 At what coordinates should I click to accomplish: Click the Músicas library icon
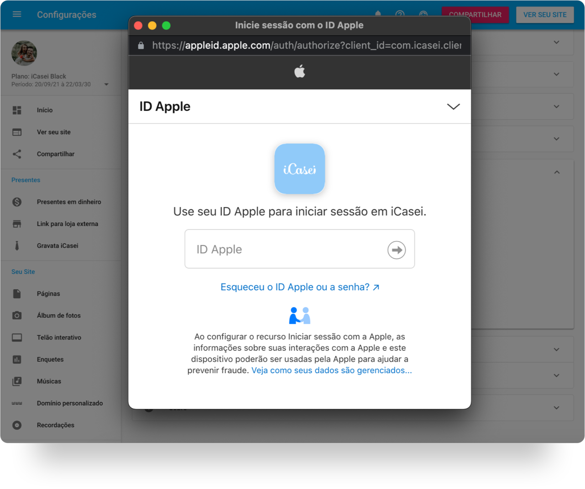(x=17, y=381)
